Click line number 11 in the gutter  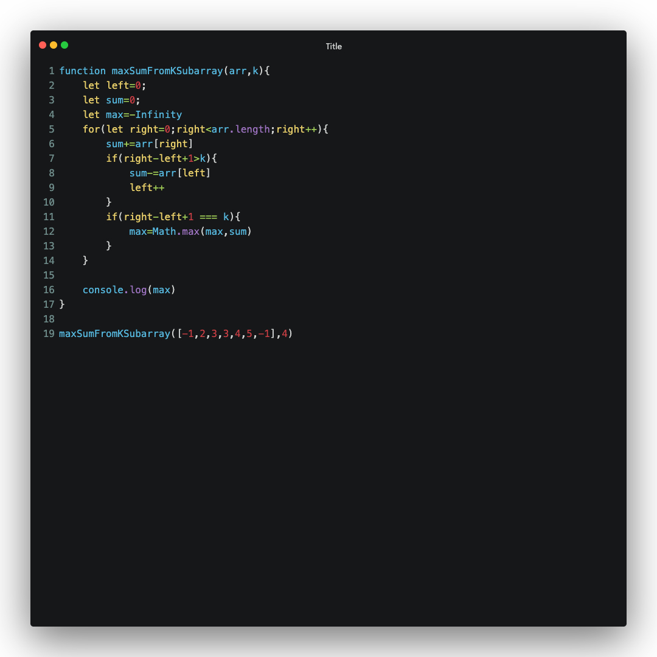[x=49, y=217]
